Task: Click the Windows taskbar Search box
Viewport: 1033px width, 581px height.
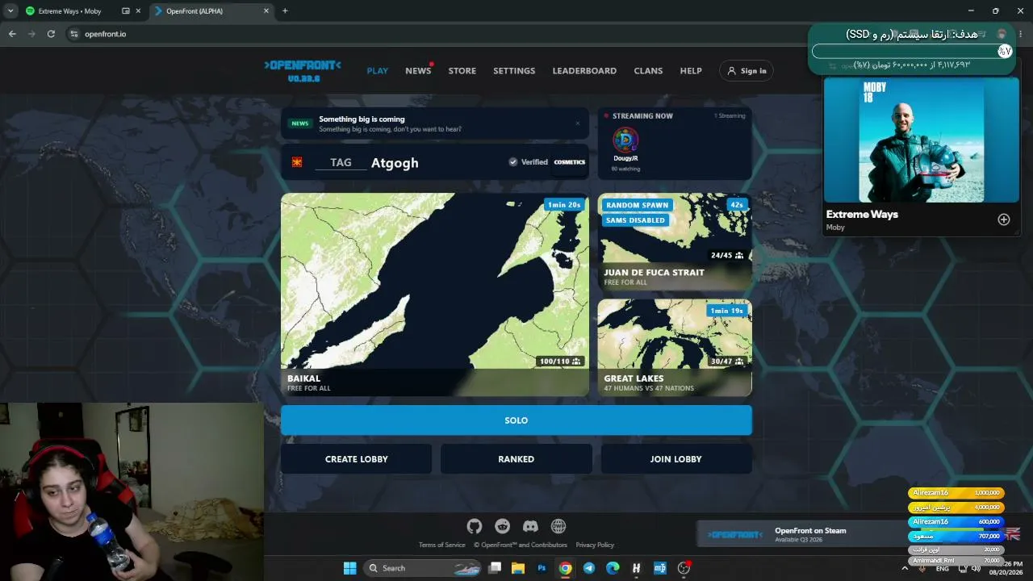Action: pos(422,568)
